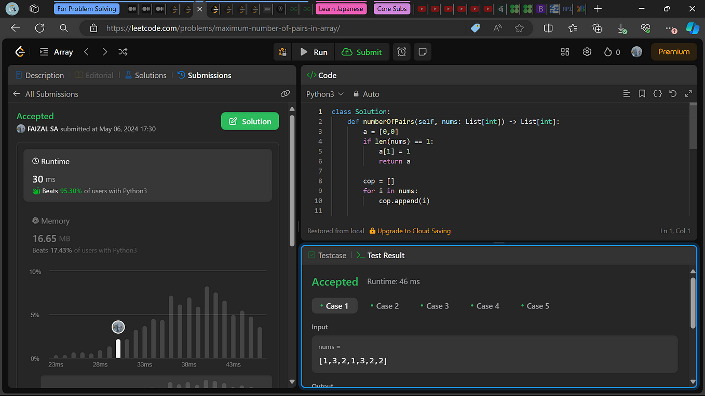Submit the solution
Viewport: 705px width, 396px height.
pos(362,52)
